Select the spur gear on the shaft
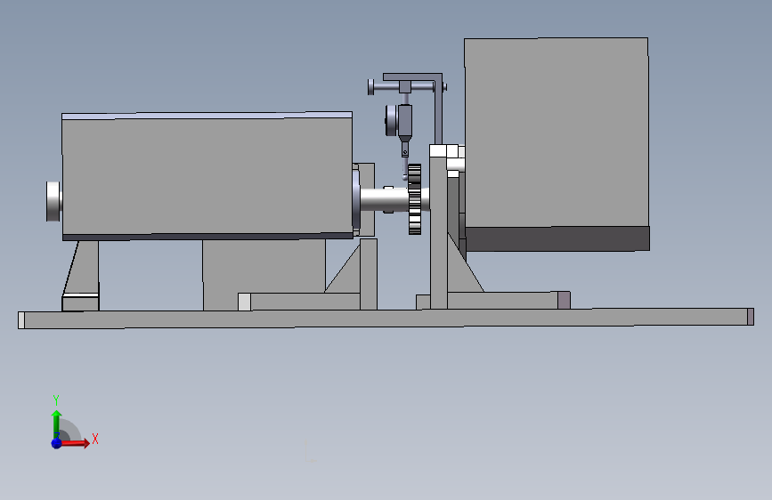772x500 pixels. (x=415, y=198)
